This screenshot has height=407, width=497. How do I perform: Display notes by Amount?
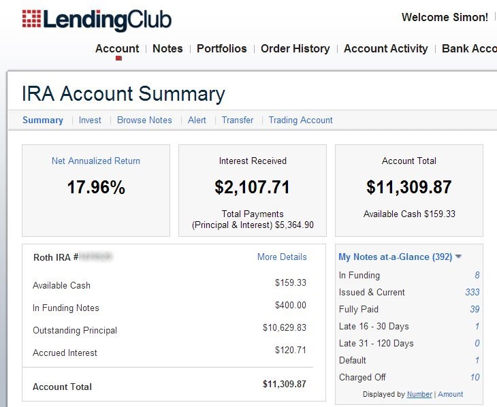pyautogui.click(x=451, y=394)
